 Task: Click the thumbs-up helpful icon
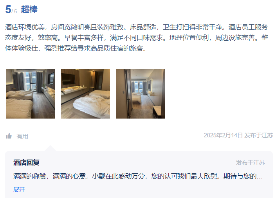pyautogui.click(x=9, y=136)
